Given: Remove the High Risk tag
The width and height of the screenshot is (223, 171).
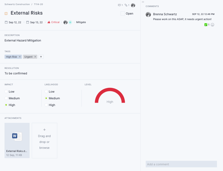Looking at the screenshot, I should 20,57.
